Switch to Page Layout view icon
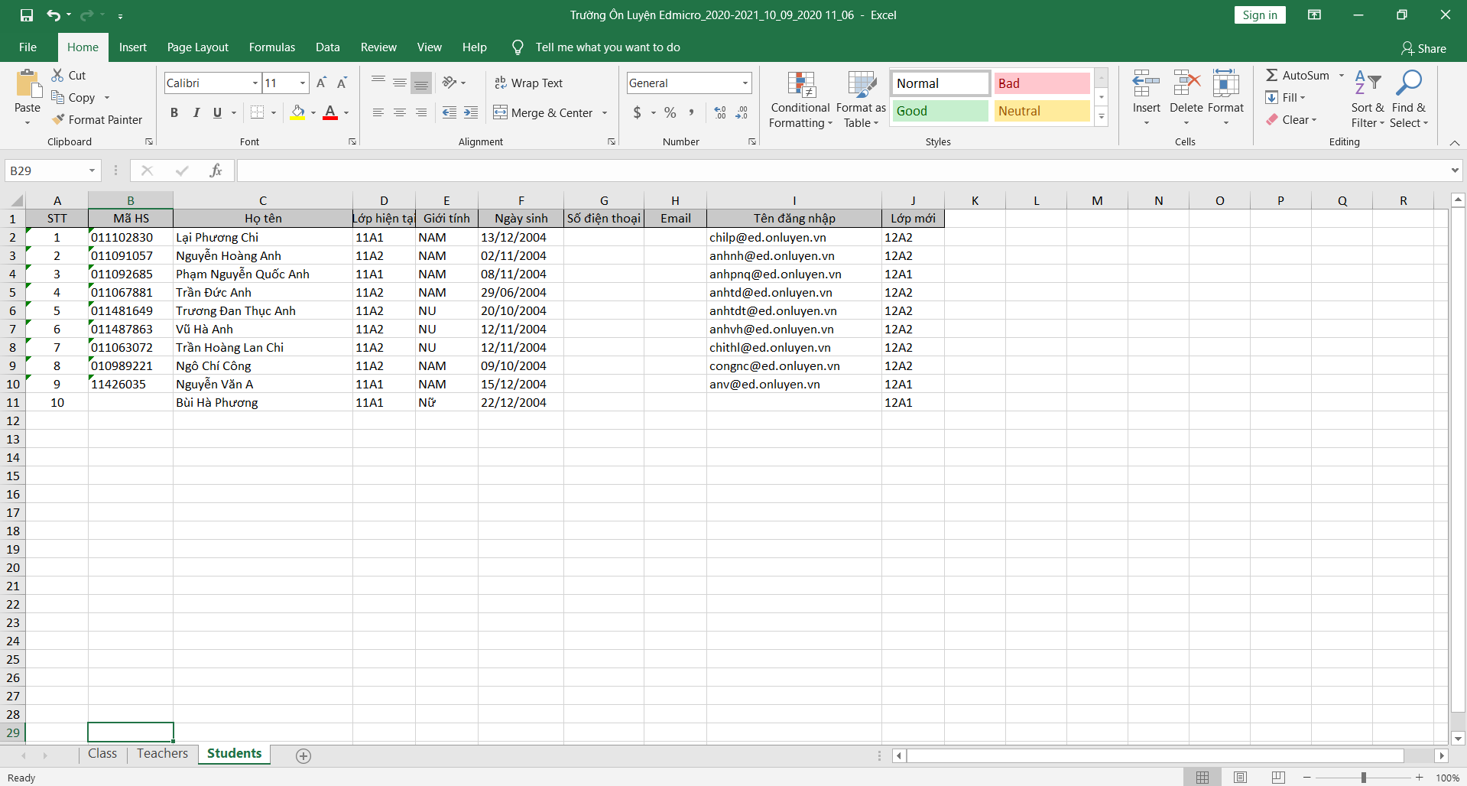 tap(1240, 778)
